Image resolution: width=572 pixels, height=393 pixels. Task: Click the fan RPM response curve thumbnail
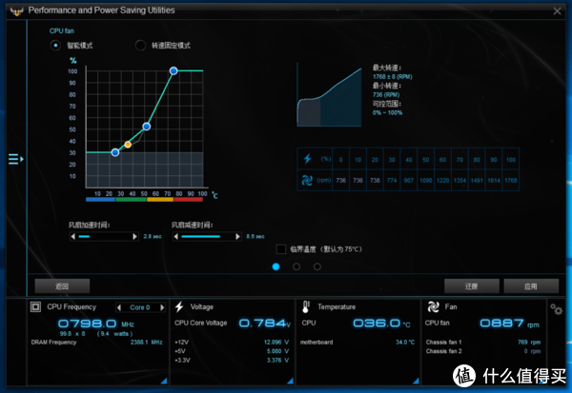pyautogui.click(x=330, y=95)
